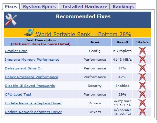The width and height of the screenshot is (157, 123).
Task: Open the Installed Hardware tab
Action: tap(85, 6)
